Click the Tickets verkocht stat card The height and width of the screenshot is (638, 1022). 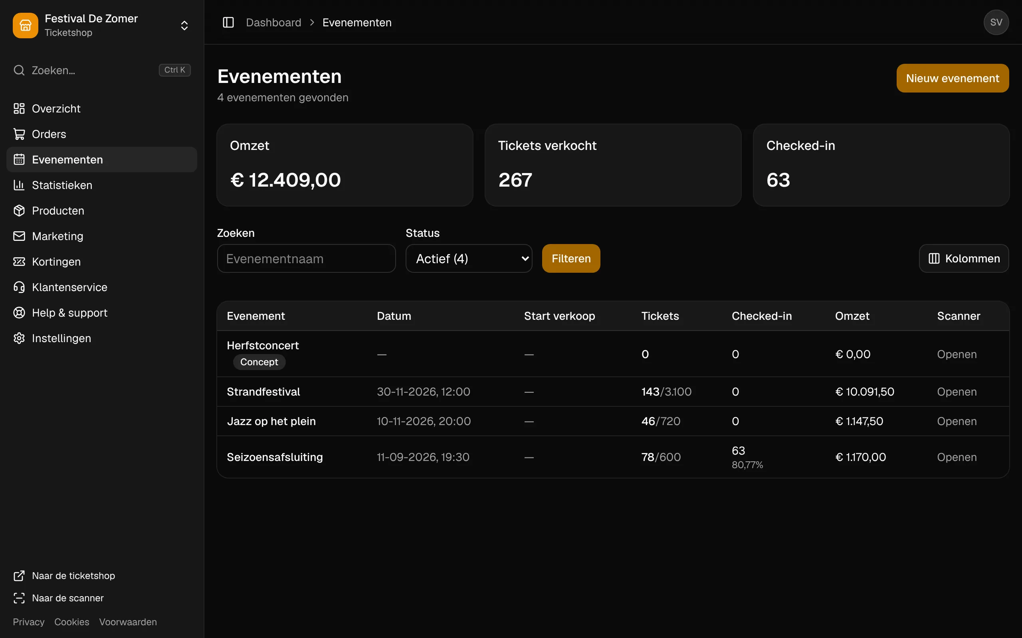point(613,165)
